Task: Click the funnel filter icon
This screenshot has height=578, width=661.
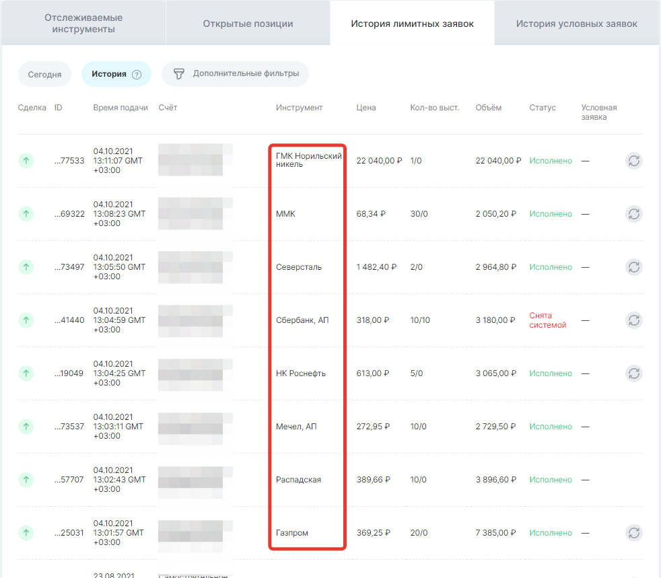Action: click(179, 74)
